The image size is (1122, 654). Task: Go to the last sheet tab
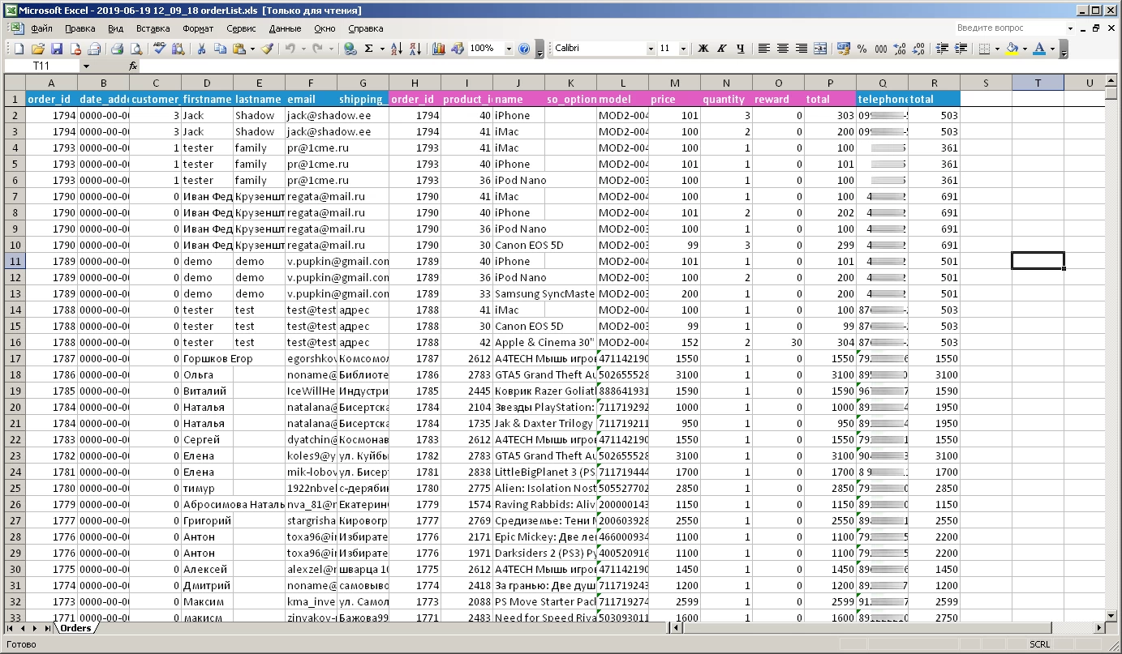pyautogui.click(x=48, y=628)
